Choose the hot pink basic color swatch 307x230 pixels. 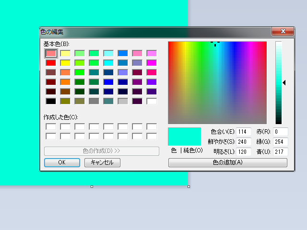[152, 72]
